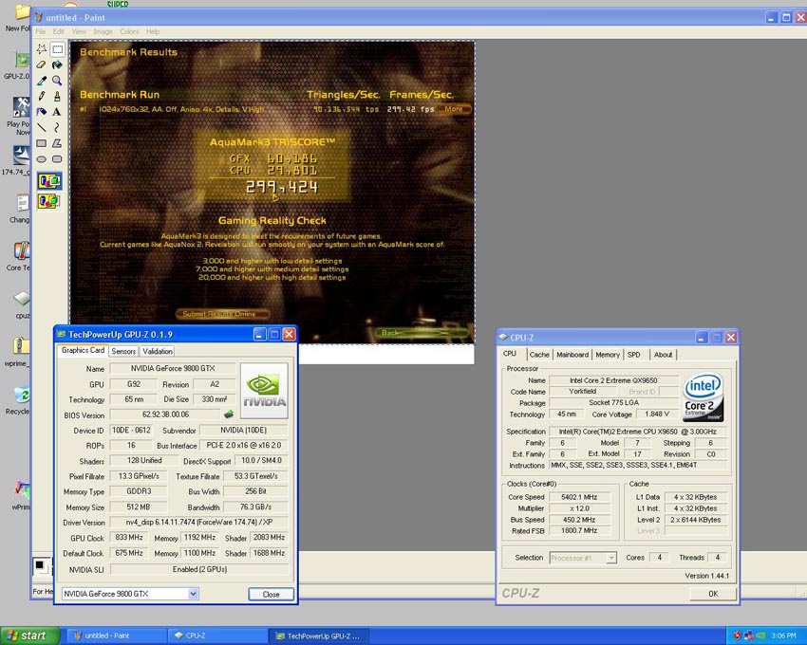807x645 pixels.
Task: Click the Core Voltage value 1.848 V
Action: click(657, 415)
